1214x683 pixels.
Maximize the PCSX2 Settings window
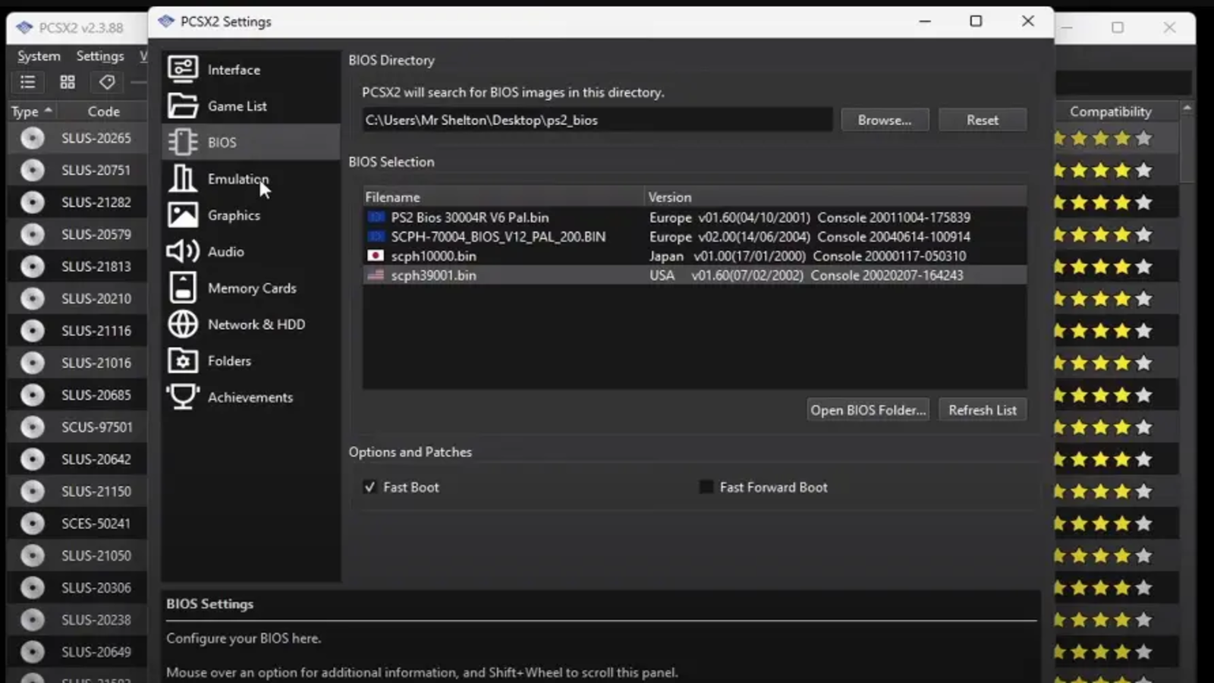977,21
